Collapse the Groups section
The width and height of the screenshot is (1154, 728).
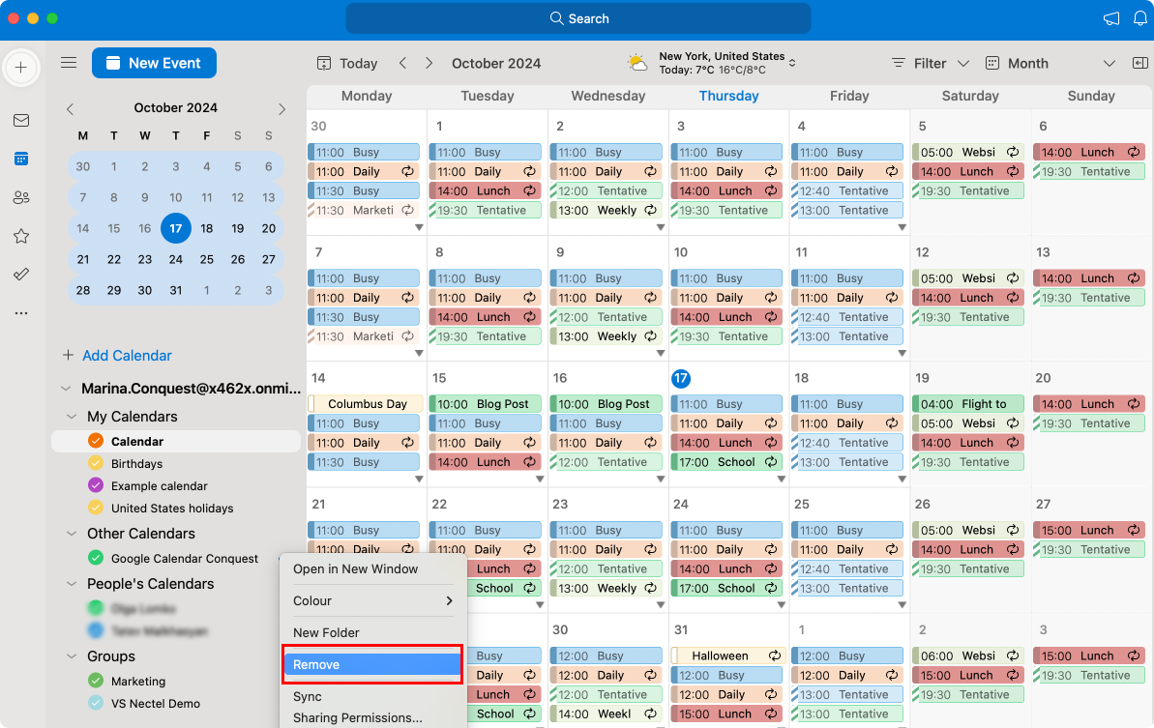point(72,655)
